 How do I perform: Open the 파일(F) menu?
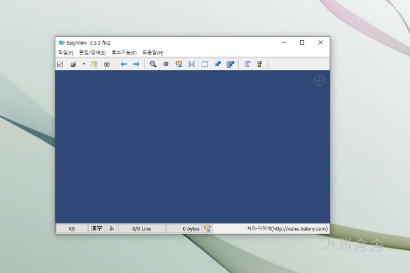click(66, 53)
